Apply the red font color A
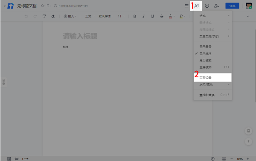 click(170, 16)
